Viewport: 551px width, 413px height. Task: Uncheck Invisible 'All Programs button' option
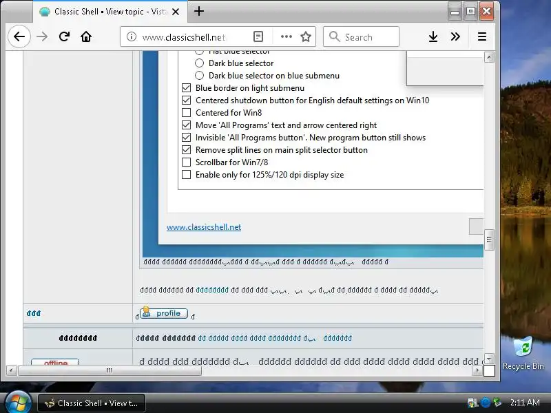point(186,137)
